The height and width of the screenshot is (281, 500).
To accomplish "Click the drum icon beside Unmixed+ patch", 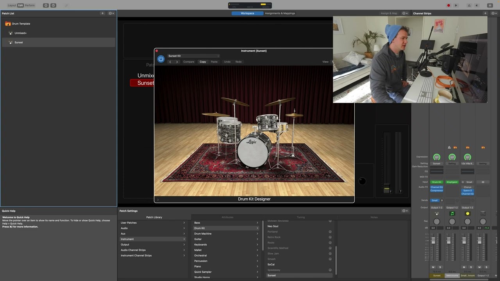I will (11, 33).
